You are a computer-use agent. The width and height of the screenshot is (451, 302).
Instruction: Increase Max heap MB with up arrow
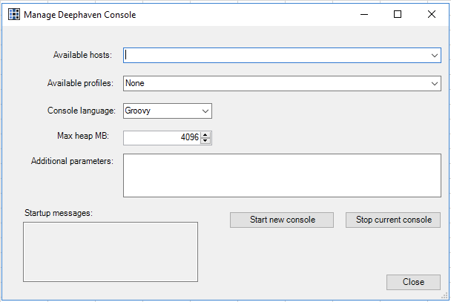(x=205, y=134)
